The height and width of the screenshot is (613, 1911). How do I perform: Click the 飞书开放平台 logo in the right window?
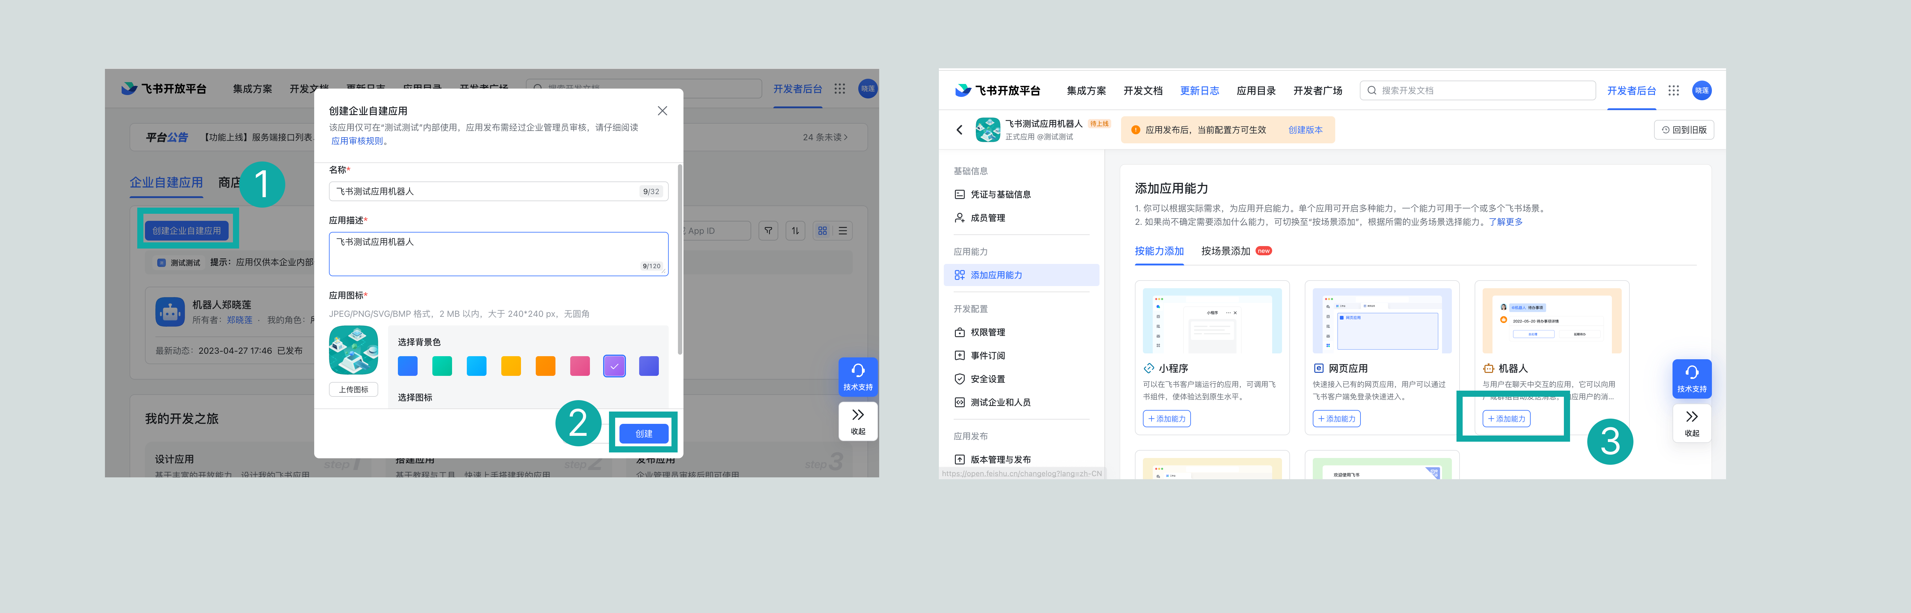pos(998,90)
